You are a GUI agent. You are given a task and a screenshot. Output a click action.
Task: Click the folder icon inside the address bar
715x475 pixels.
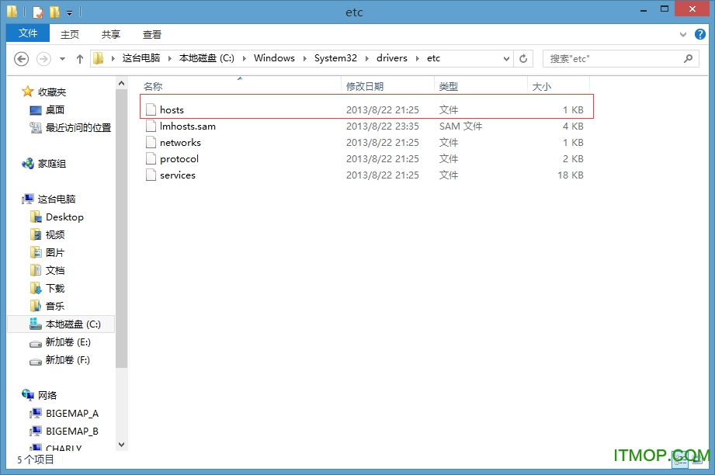(x=98, y=58)
